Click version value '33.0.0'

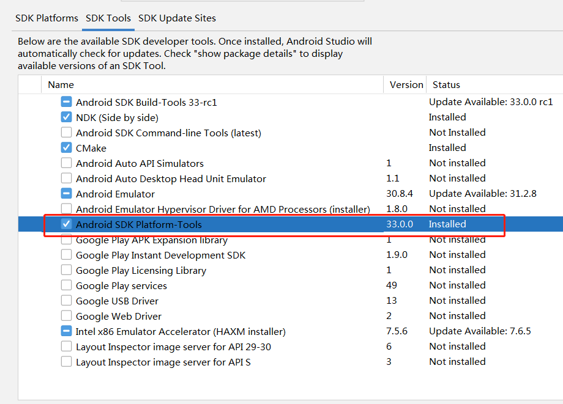pos(400,224)
